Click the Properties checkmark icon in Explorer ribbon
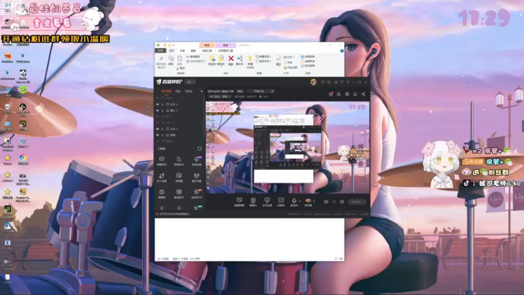This screenshot has height=295, width=524. [x=278, y=58]
